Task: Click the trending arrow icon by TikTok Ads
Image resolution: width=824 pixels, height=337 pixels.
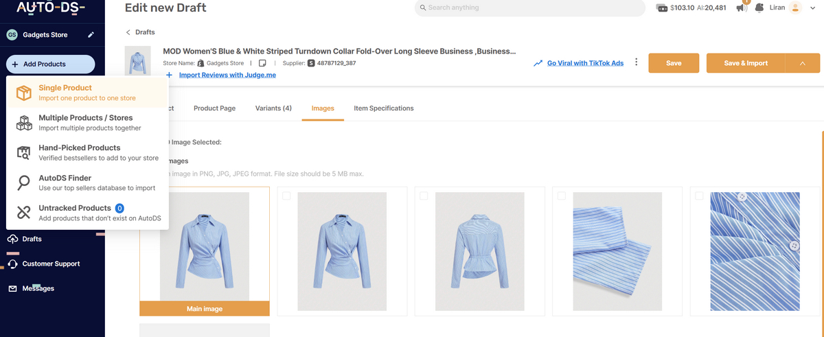Action: [538, 63]
